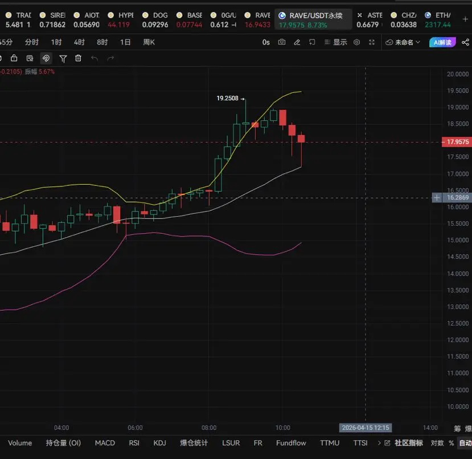
Task: Select the active RAVE/USDT永续 tab
Action: [313, 19]
